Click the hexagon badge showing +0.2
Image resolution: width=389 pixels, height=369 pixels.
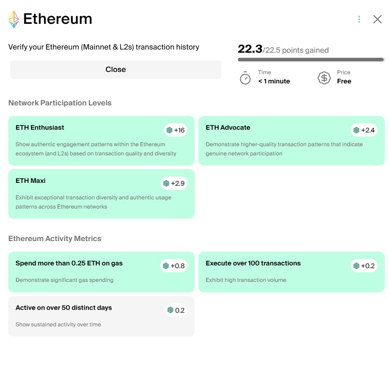click(x=357, y=266)
